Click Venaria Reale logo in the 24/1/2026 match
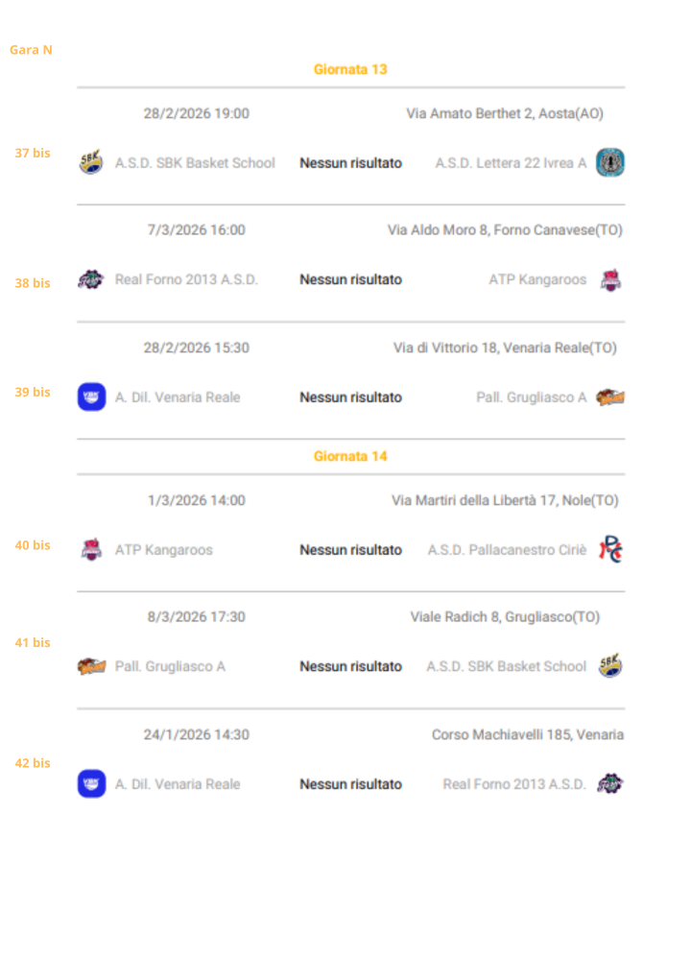 pyautogui.click(x=91, y=784)
